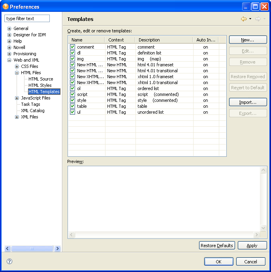Click 'script (commented)' description text
The image size is (271, 272).
pyautogui.click(x=158, y=94)
